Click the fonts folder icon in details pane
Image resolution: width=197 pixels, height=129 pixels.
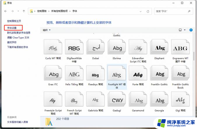pos(49,122)
